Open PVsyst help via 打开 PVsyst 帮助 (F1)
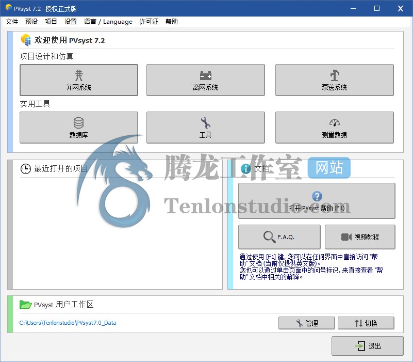 coord(317,201)
